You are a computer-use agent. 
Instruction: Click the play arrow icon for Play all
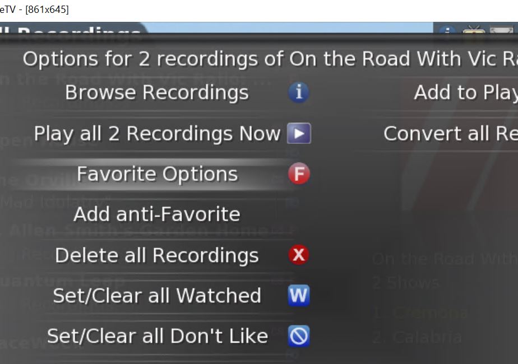[299, 133]
